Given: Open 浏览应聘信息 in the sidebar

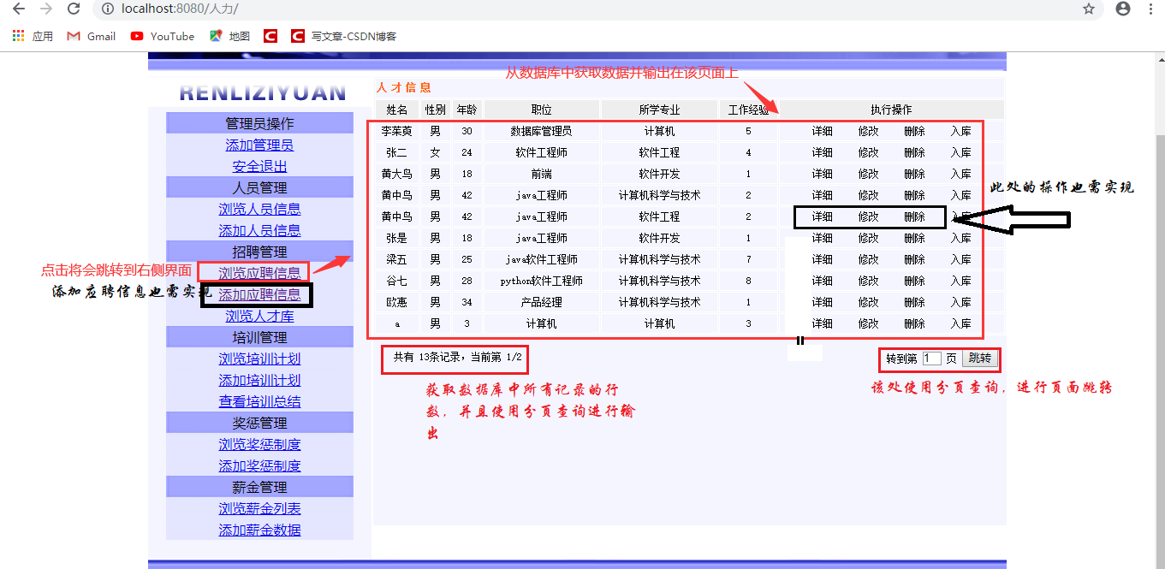Looking at the screenshot, I should [259, 272].
